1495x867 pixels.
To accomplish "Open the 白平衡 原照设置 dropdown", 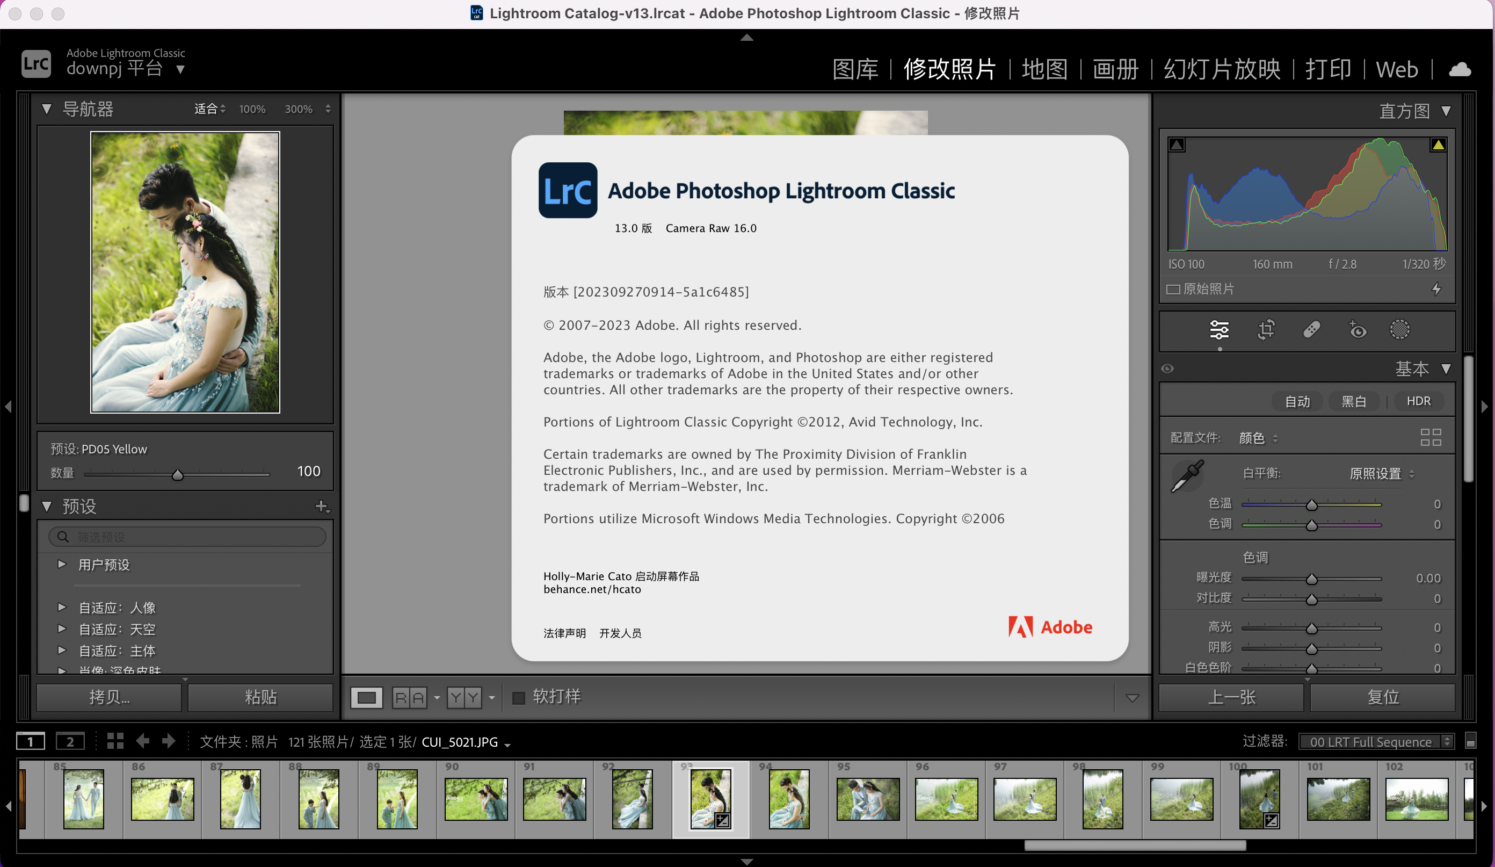I will point(1382,474).
